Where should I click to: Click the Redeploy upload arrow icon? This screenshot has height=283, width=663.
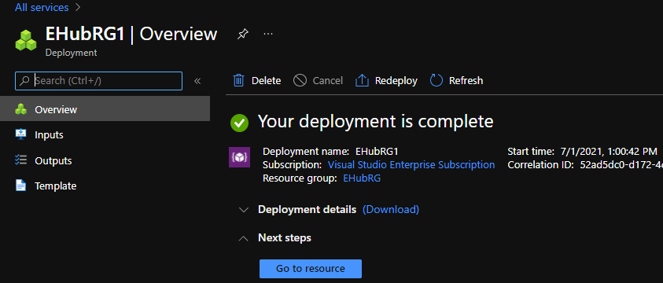pyautogui.click(x=362, y=81)
